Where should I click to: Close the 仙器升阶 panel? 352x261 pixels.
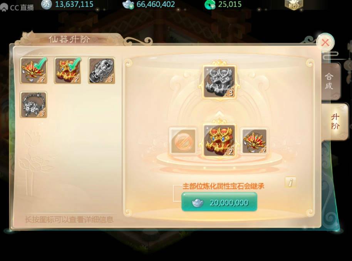[325, 42]
